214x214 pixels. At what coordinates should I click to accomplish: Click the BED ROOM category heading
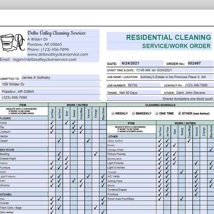(x=7, y=150)
